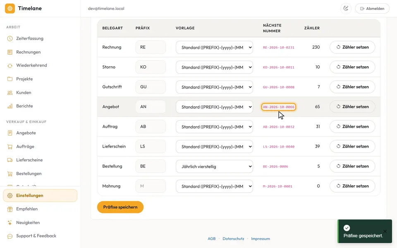The image size is (397, 248).
Task: Click the Empfehlen gift icon
Action: (10, 209)
